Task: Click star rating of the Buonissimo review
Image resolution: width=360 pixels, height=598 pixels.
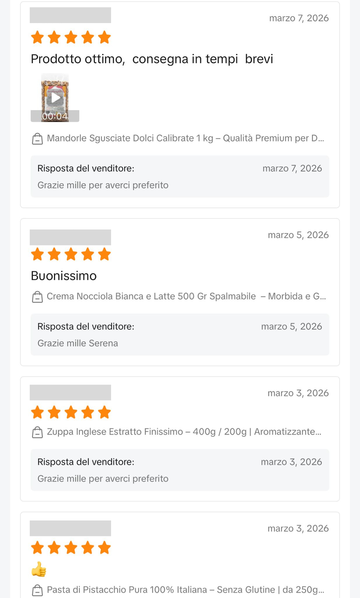Action: click(x=71, y=254)
